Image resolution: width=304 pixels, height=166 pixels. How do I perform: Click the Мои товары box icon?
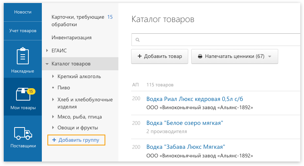click(x=23, y=94)
